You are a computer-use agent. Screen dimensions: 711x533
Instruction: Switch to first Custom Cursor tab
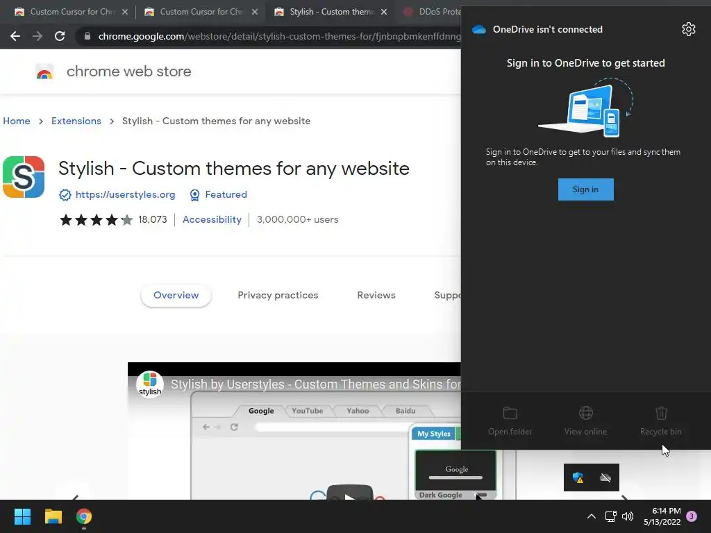point(72,12)
